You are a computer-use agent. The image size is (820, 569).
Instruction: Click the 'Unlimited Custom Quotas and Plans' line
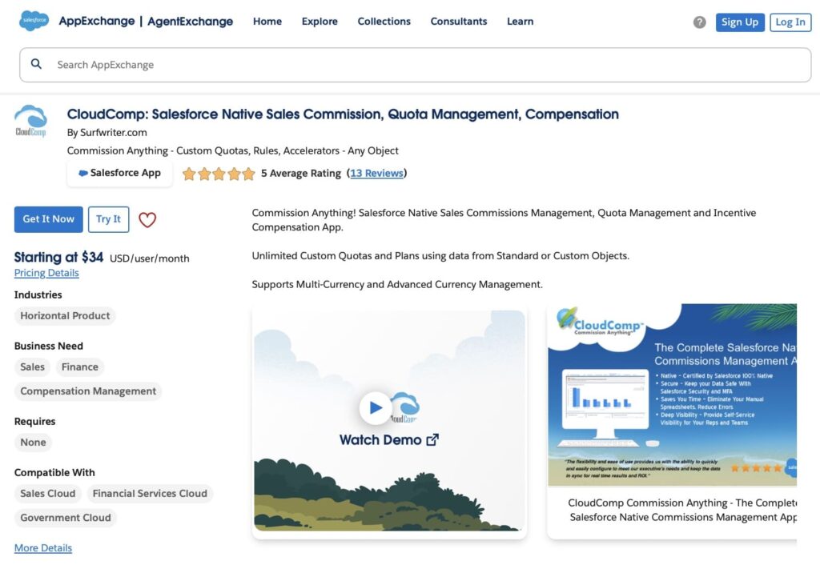[441, 255]
